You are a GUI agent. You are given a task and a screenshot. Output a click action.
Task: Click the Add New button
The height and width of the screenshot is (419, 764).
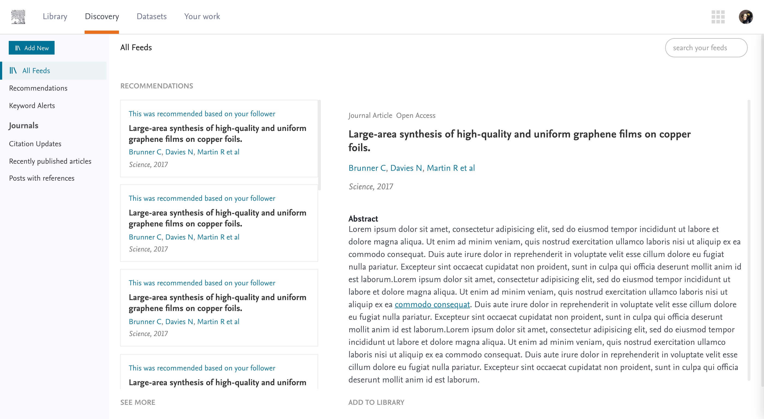[31, 48]
